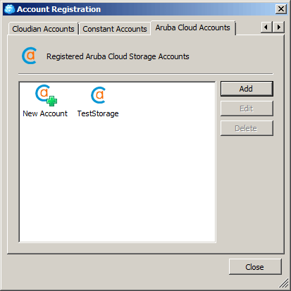Select the Aruba Cloud Accounts tab
291x291 pixels.
(193, 27)
